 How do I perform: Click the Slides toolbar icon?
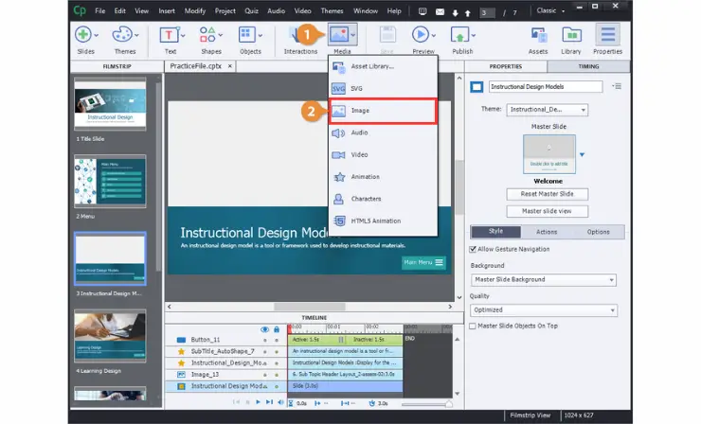point(83,34)
